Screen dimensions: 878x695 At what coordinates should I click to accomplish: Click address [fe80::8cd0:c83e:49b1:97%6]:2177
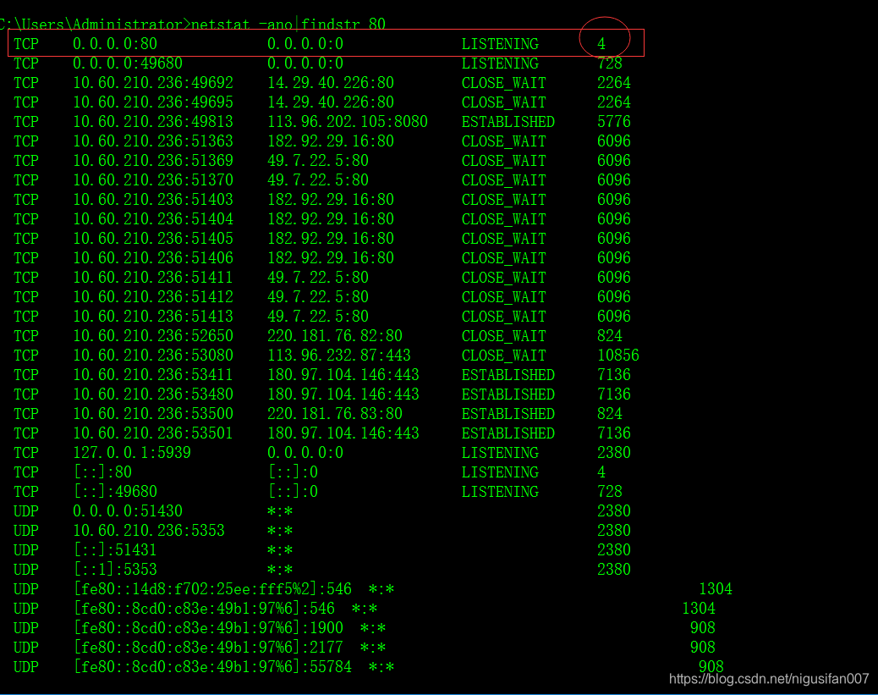[209, 648]
